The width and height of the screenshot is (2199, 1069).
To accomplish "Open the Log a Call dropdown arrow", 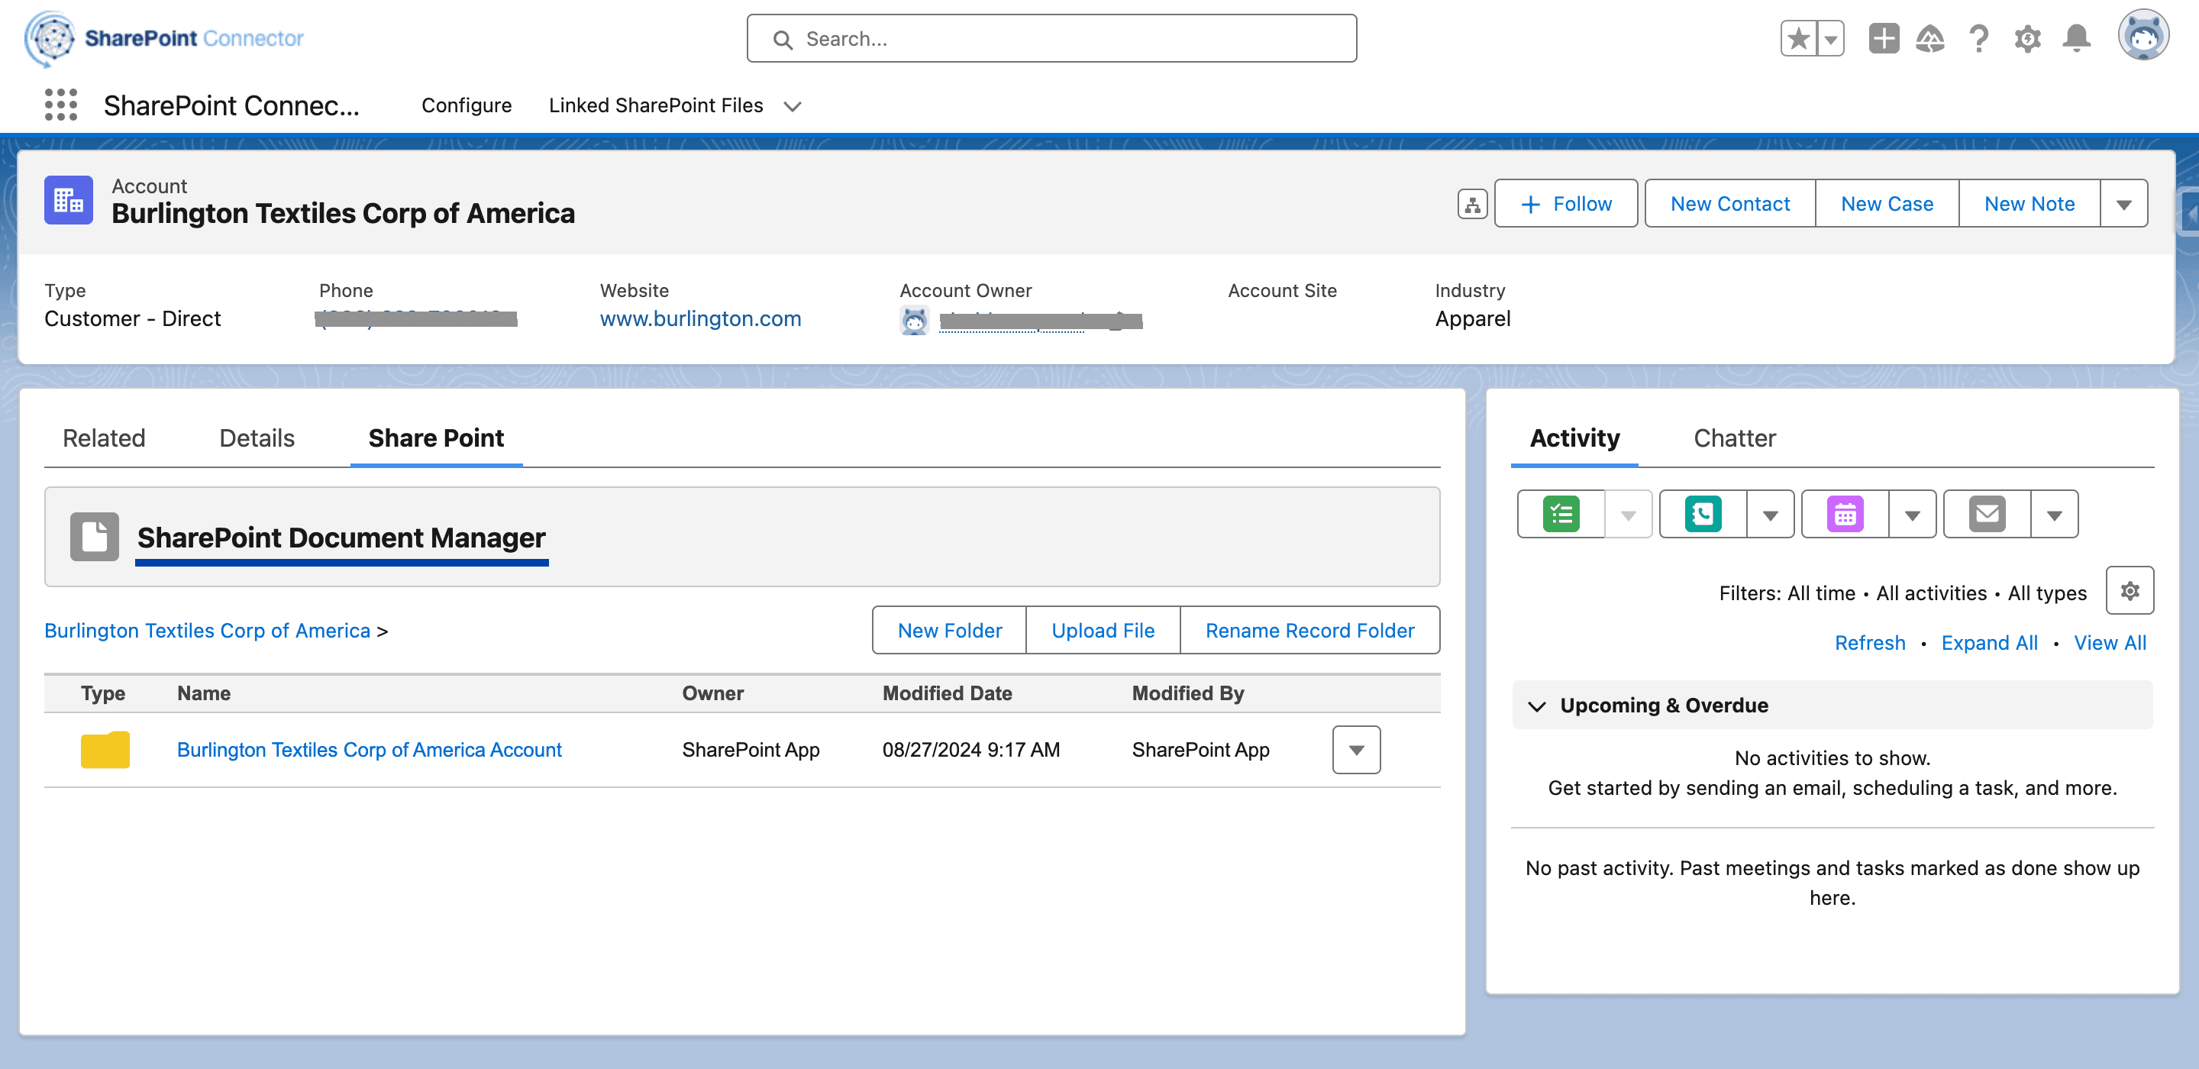I will pyautogui.click(x=1770, y=514).
